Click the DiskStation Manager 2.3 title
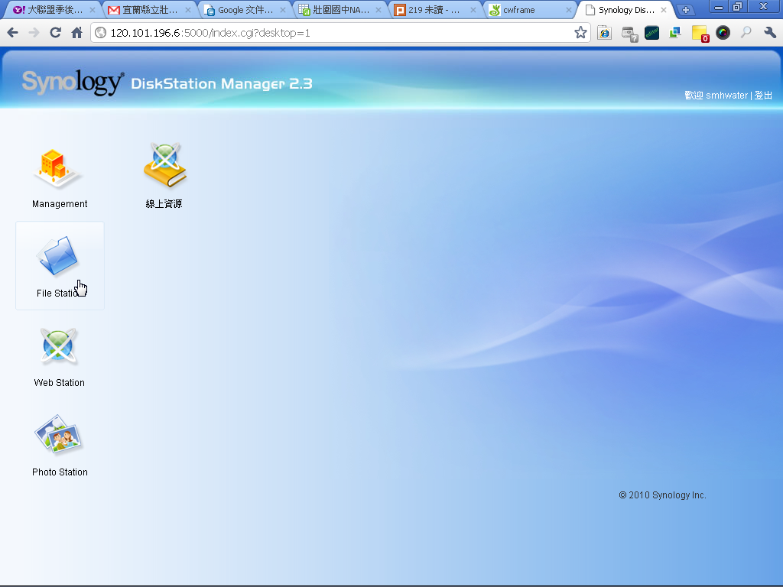 pyautogui.click(x=222, y=83)
